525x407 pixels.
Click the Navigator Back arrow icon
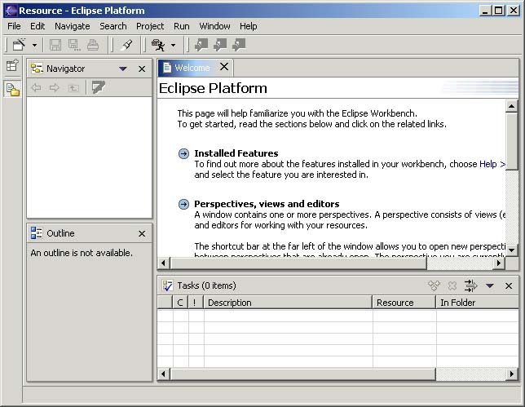point(36,88)
